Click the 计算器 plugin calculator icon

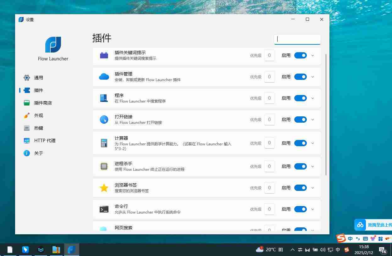pyautogui.click(x=104, y=143)
